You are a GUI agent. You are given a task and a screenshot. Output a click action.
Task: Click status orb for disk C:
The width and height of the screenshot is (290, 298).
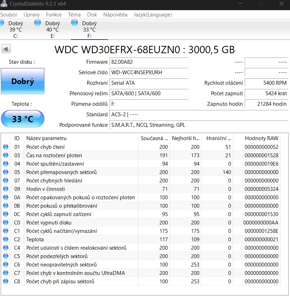coord(1,23)
